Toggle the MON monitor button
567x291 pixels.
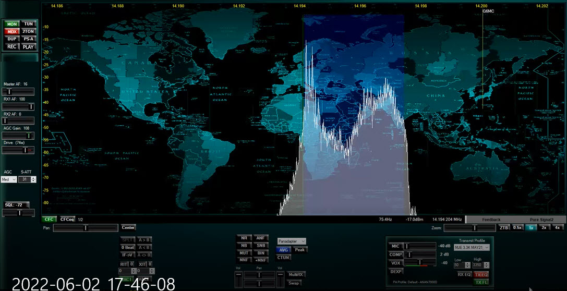click(12, 24)
